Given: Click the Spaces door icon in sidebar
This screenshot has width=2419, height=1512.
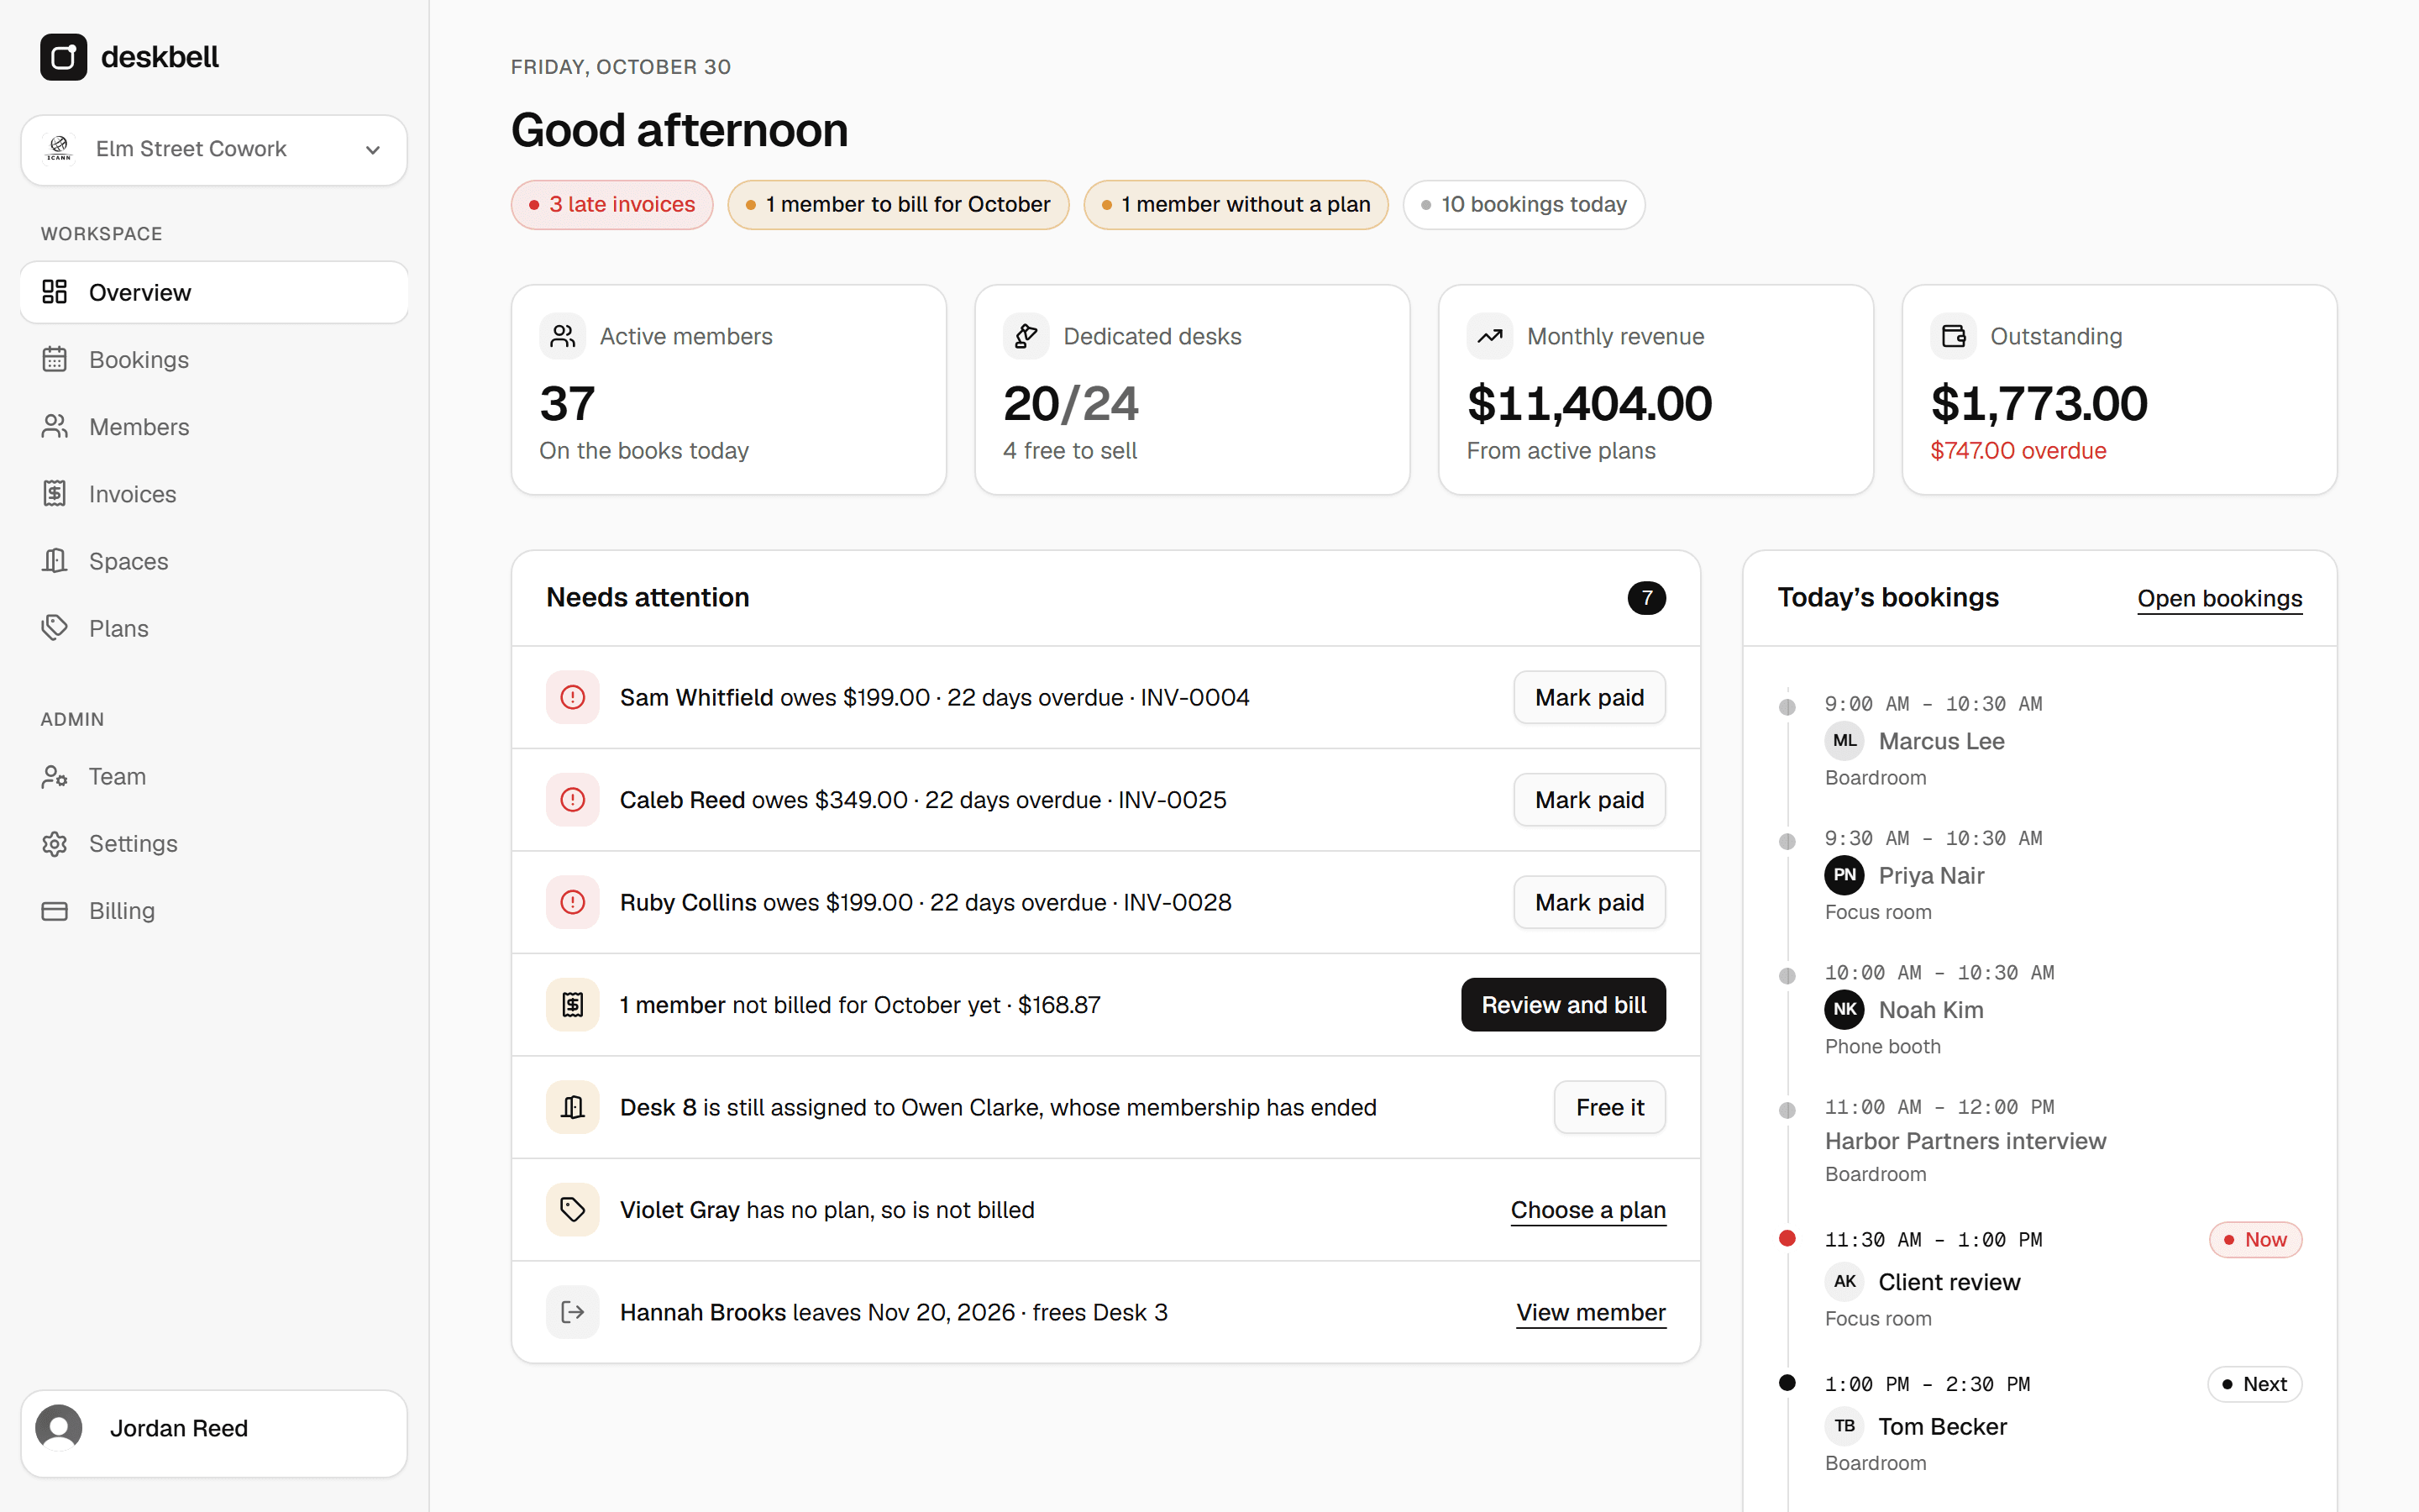Looking at the screenshot, I should click(x=55, y=561).
